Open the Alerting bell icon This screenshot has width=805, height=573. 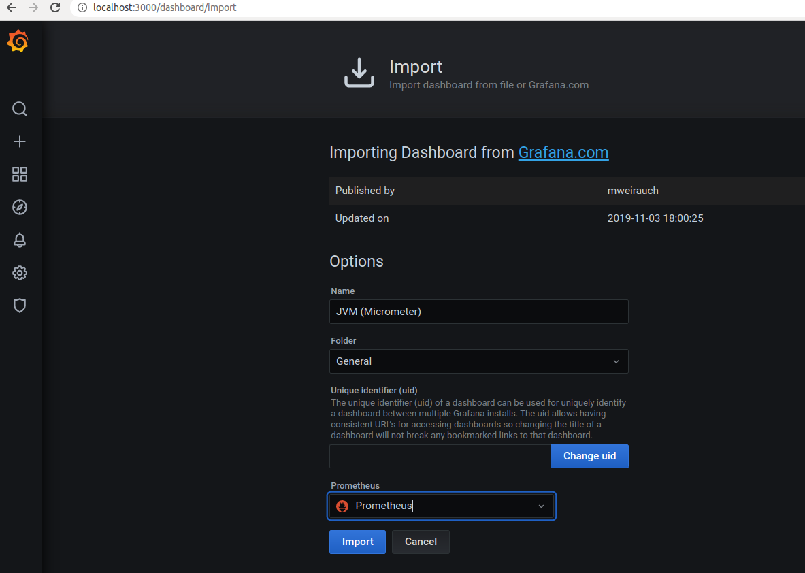click(x=20, y=240)
